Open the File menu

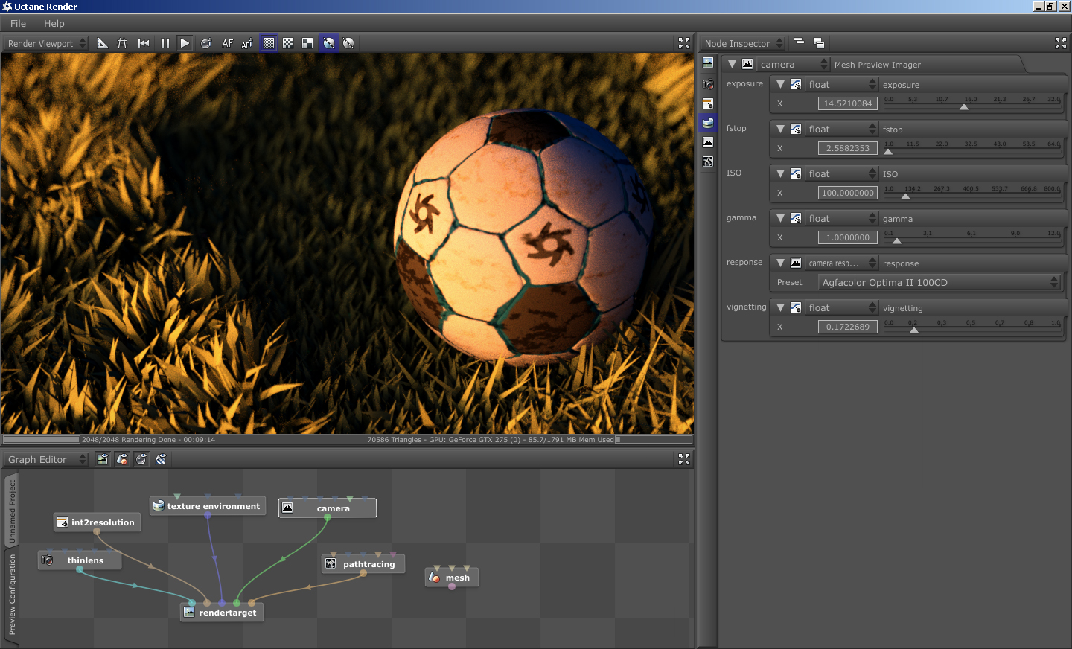18,23
